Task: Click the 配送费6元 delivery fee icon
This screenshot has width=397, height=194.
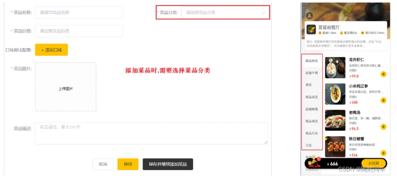Action: (x=341, y=33)
